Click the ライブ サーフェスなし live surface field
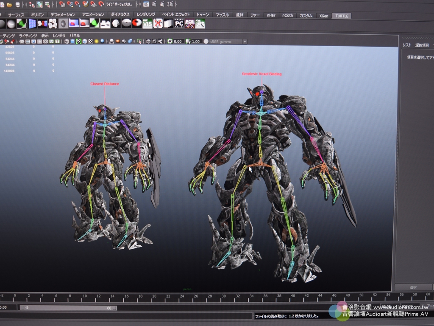This screenshot has height=326, width=434. [120, 4]
